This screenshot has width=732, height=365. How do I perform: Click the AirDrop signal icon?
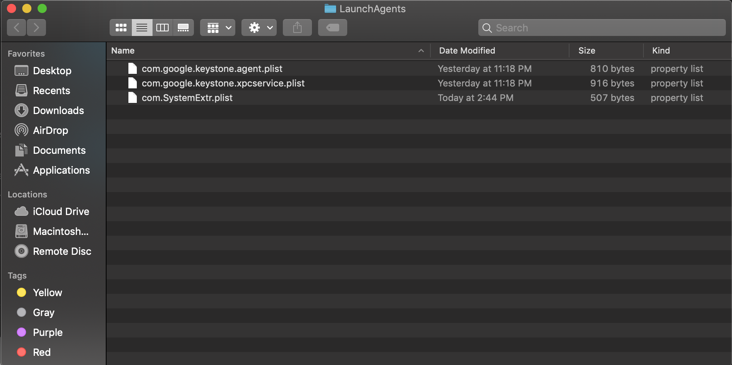point(21,130)
